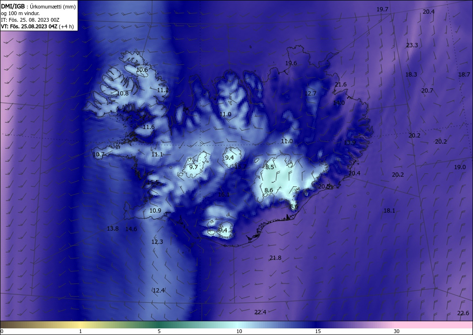Click the color scale label 1
Screen dimensions: 473x335
[80, 331]
